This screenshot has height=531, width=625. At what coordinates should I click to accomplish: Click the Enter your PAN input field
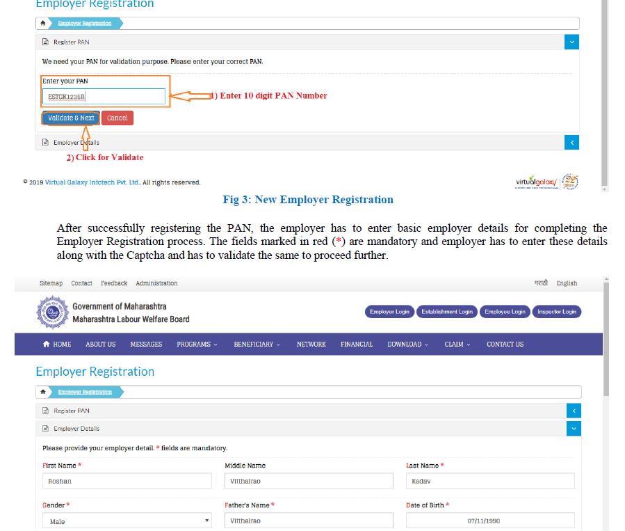[x=104, y=96]
